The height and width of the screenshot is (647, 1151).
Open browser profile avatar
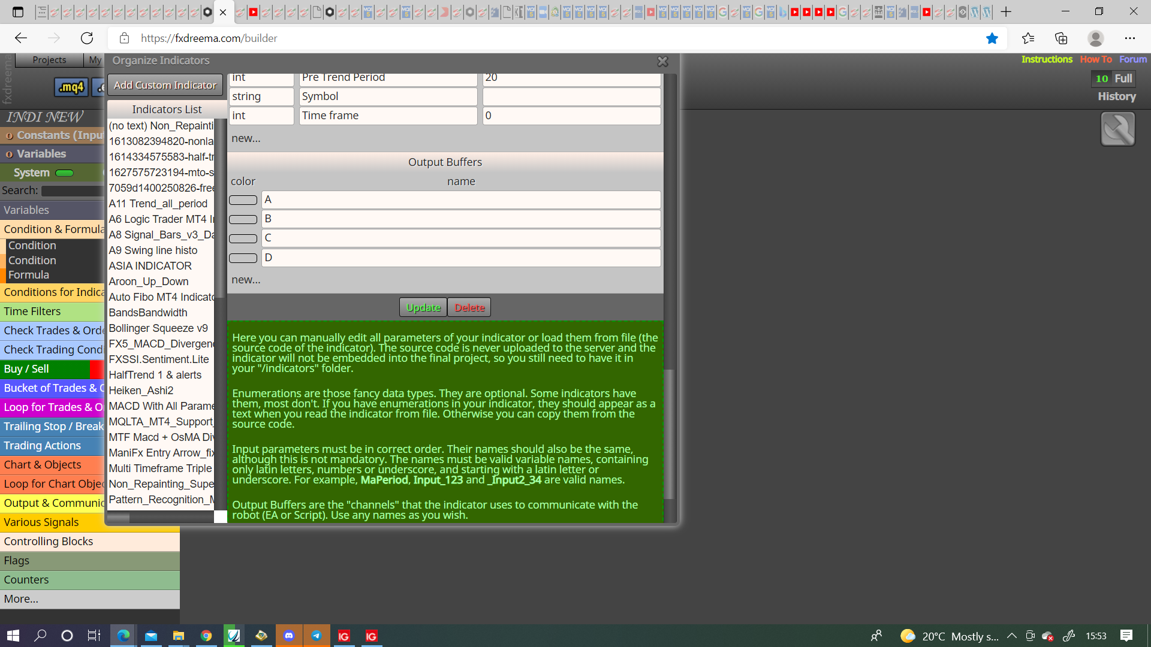point(1096,38)
